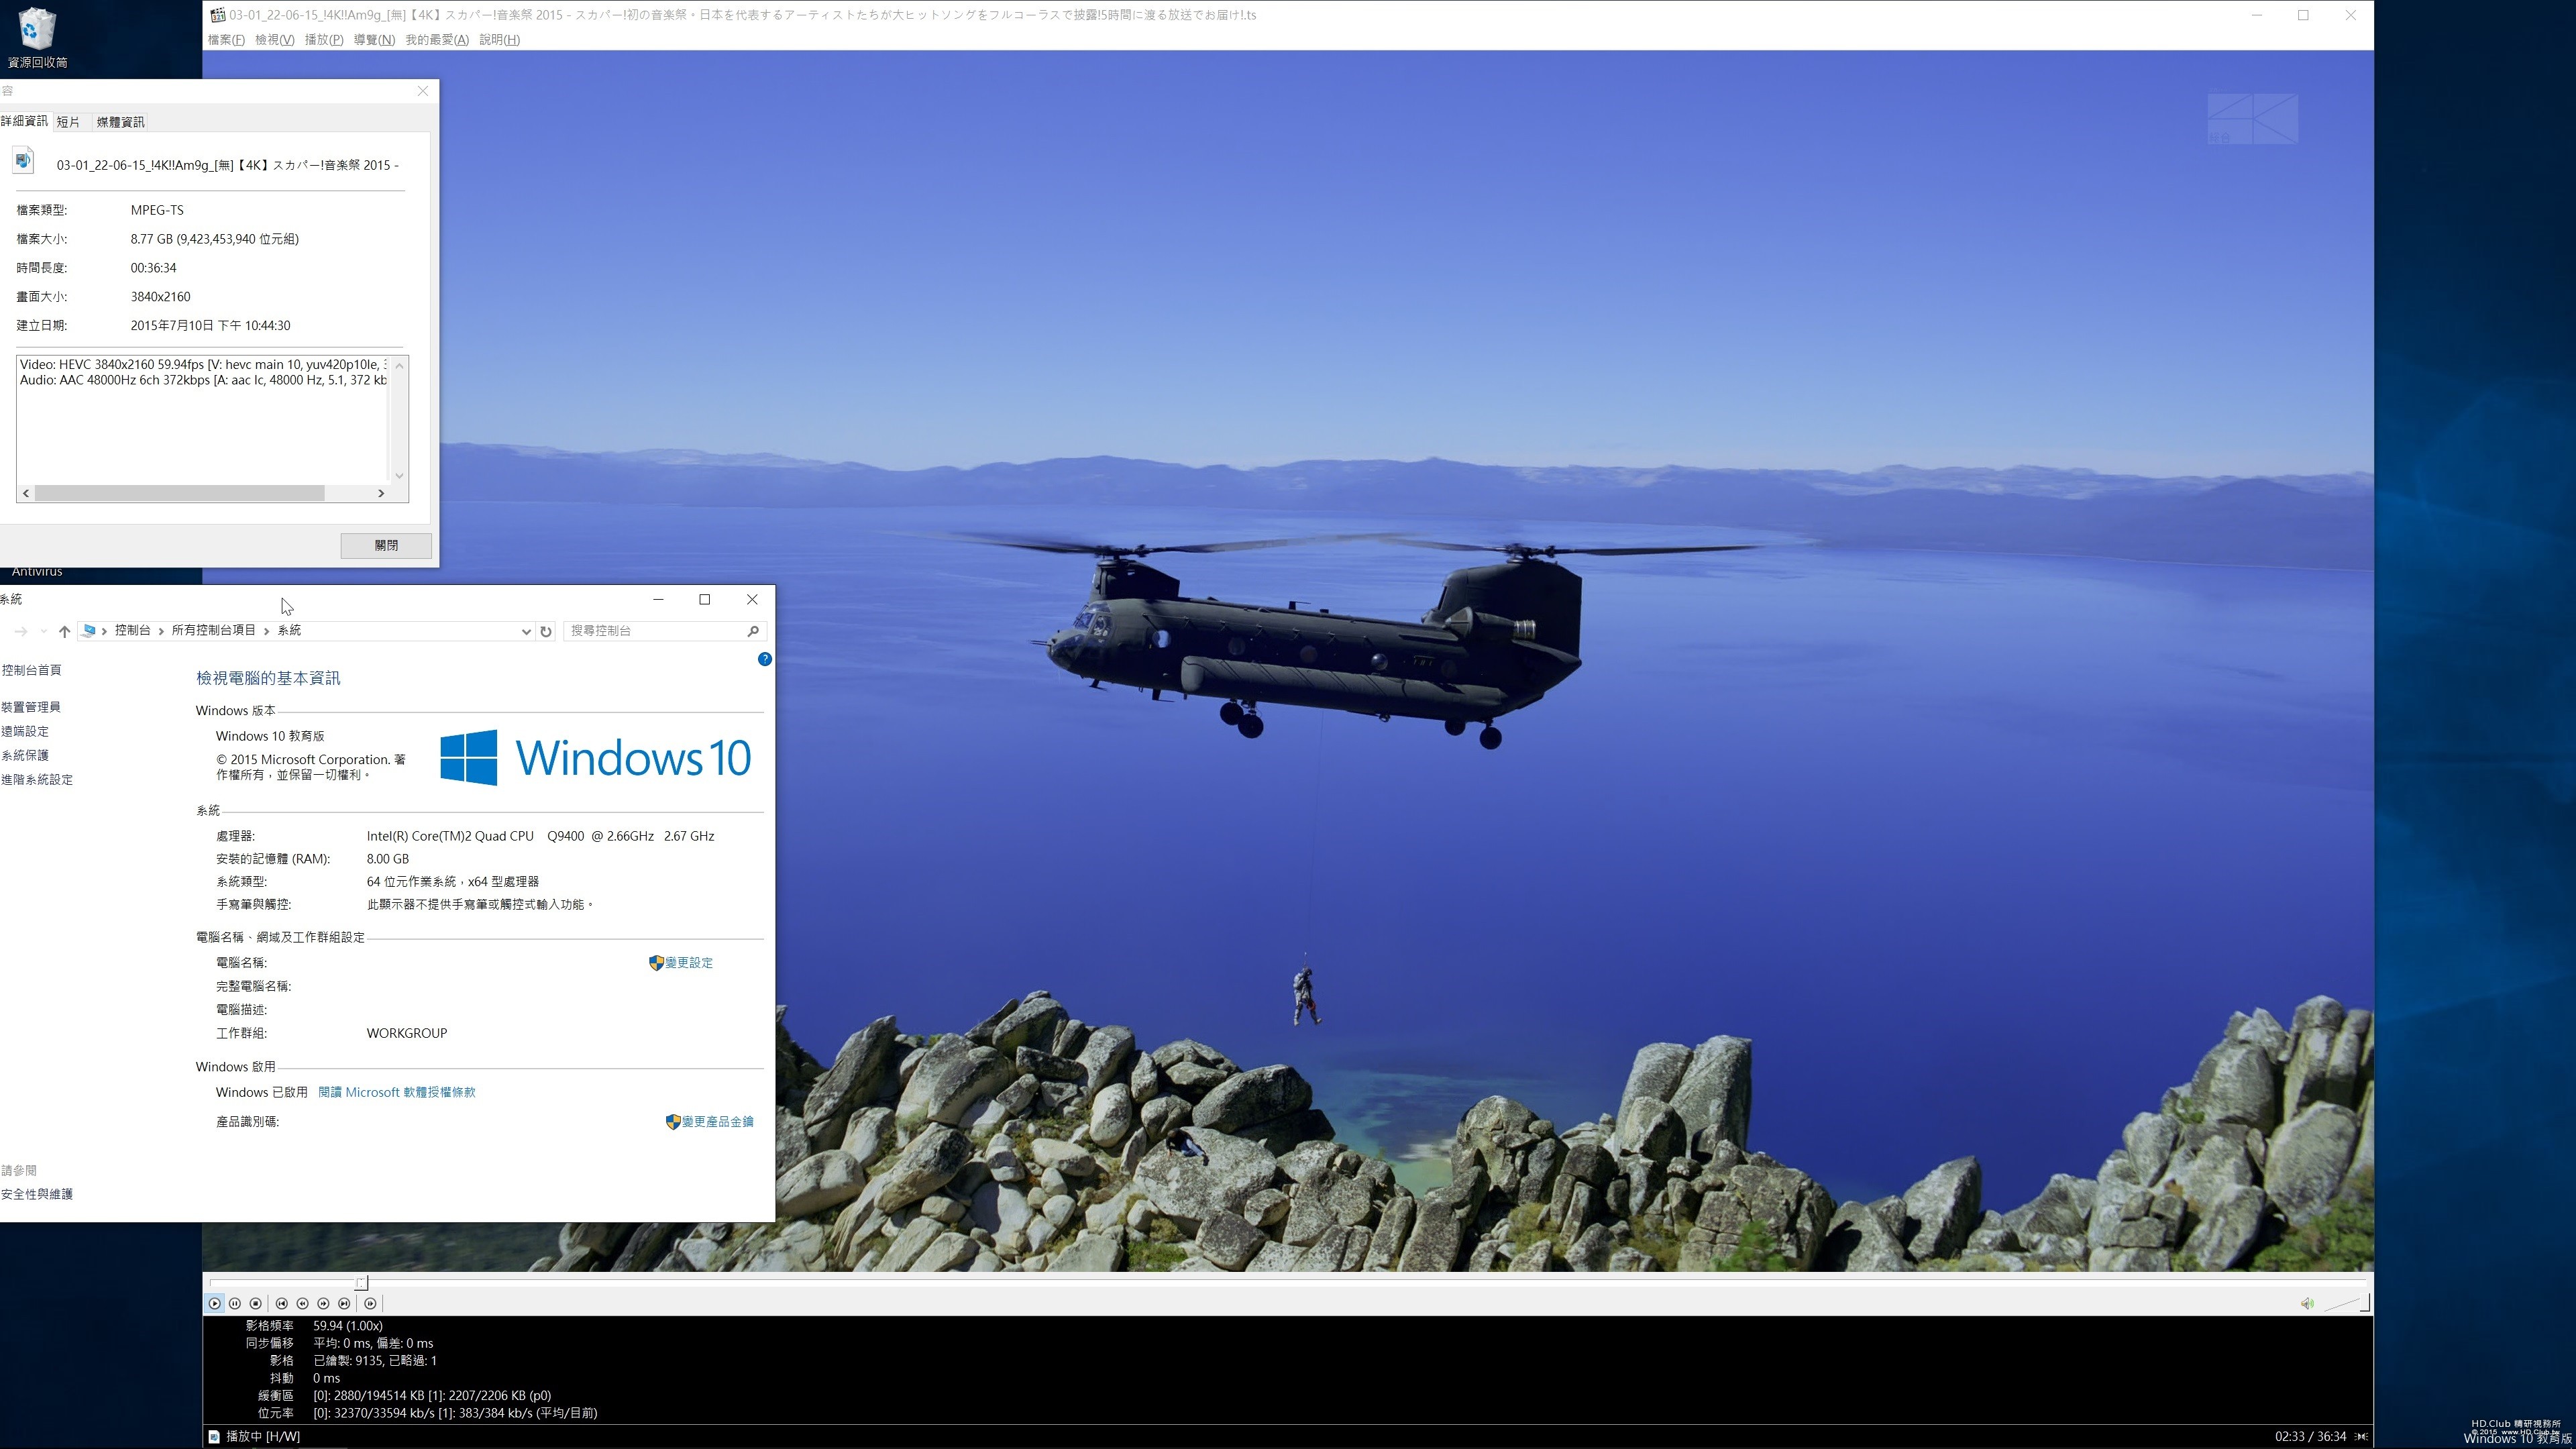Open 進階系統設定 link
Image resolution: width=2576 pixels, height=1449 pixels.
[x=37, y=779]
